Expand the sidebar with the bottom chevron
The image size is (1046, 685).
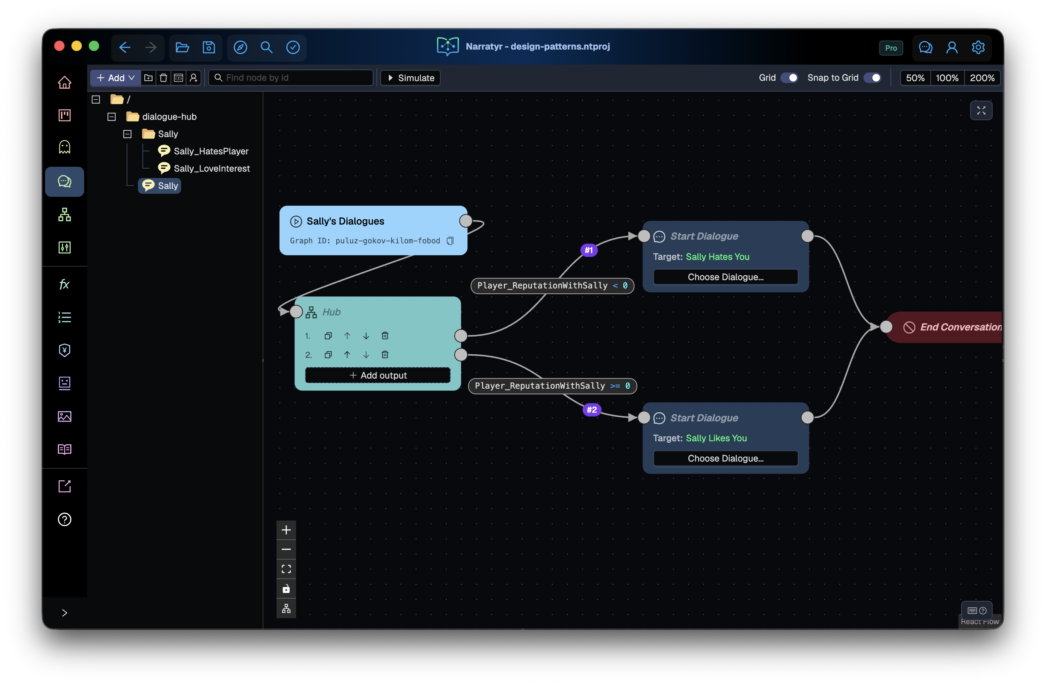tap(65, 613)
